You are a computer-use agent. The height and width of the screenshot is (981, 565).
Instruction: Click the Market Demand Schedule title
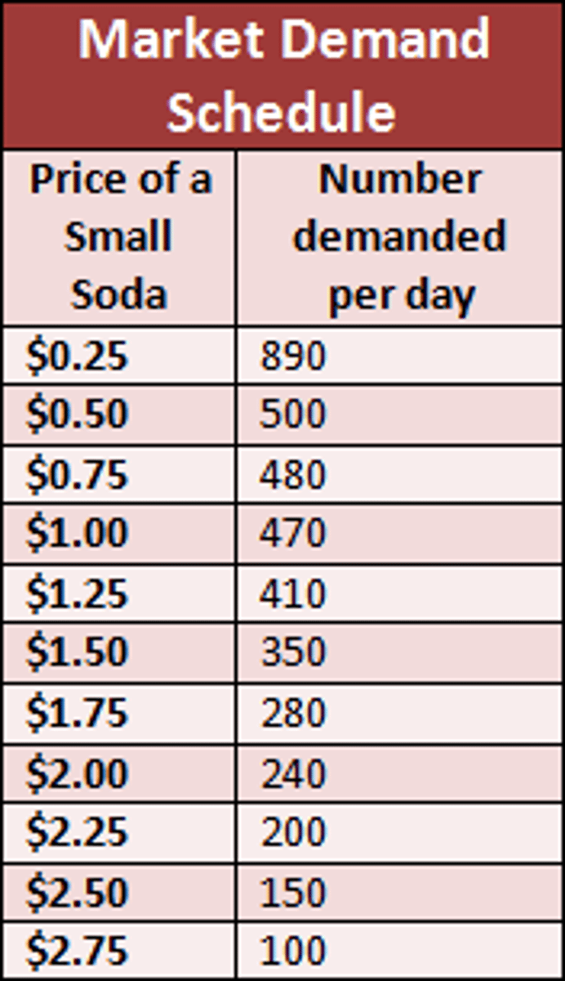point(282,74)
